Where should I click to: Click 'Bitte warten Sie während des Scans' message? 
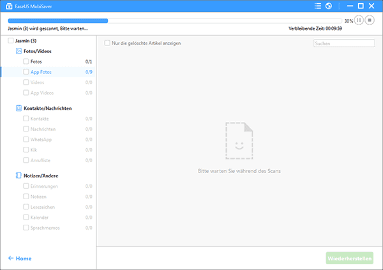(239, 171)
